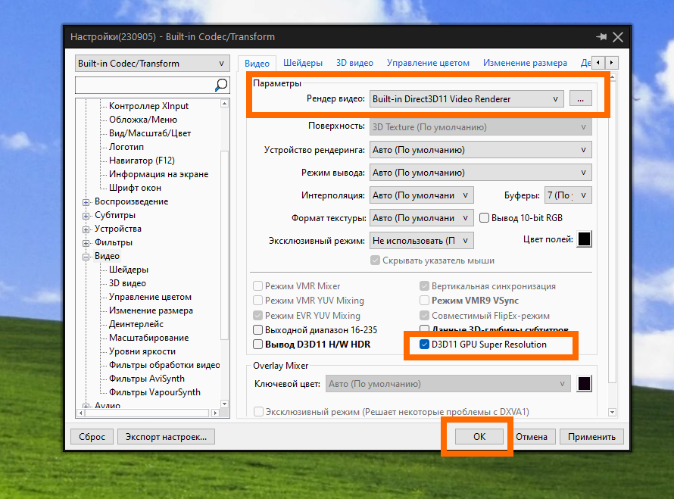Click the tab scroll right arrow
Screen dimensions: 674x499
click(612, 63)
